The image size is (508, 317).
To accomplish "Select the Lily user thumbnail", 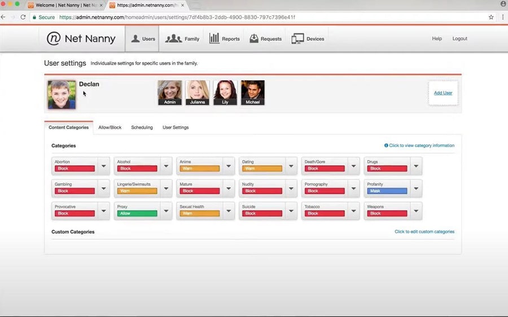I will (x=225, y=93).
